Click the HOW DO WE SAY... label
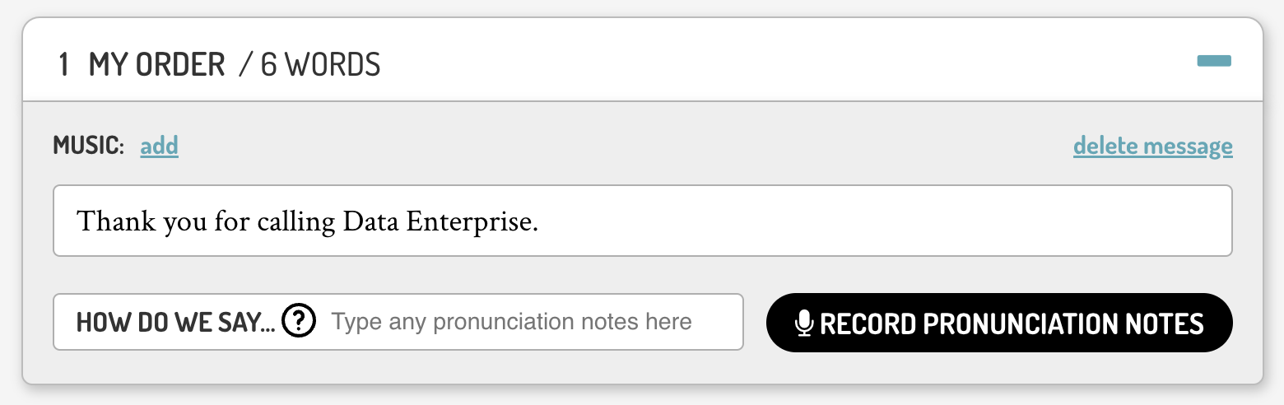Image resolution: width=1284 pixels, height=405 pixels. tap(176, 322)
